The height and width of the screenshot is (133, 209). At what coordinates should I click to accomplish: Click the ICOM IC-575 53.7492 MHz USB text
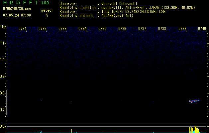133,12
